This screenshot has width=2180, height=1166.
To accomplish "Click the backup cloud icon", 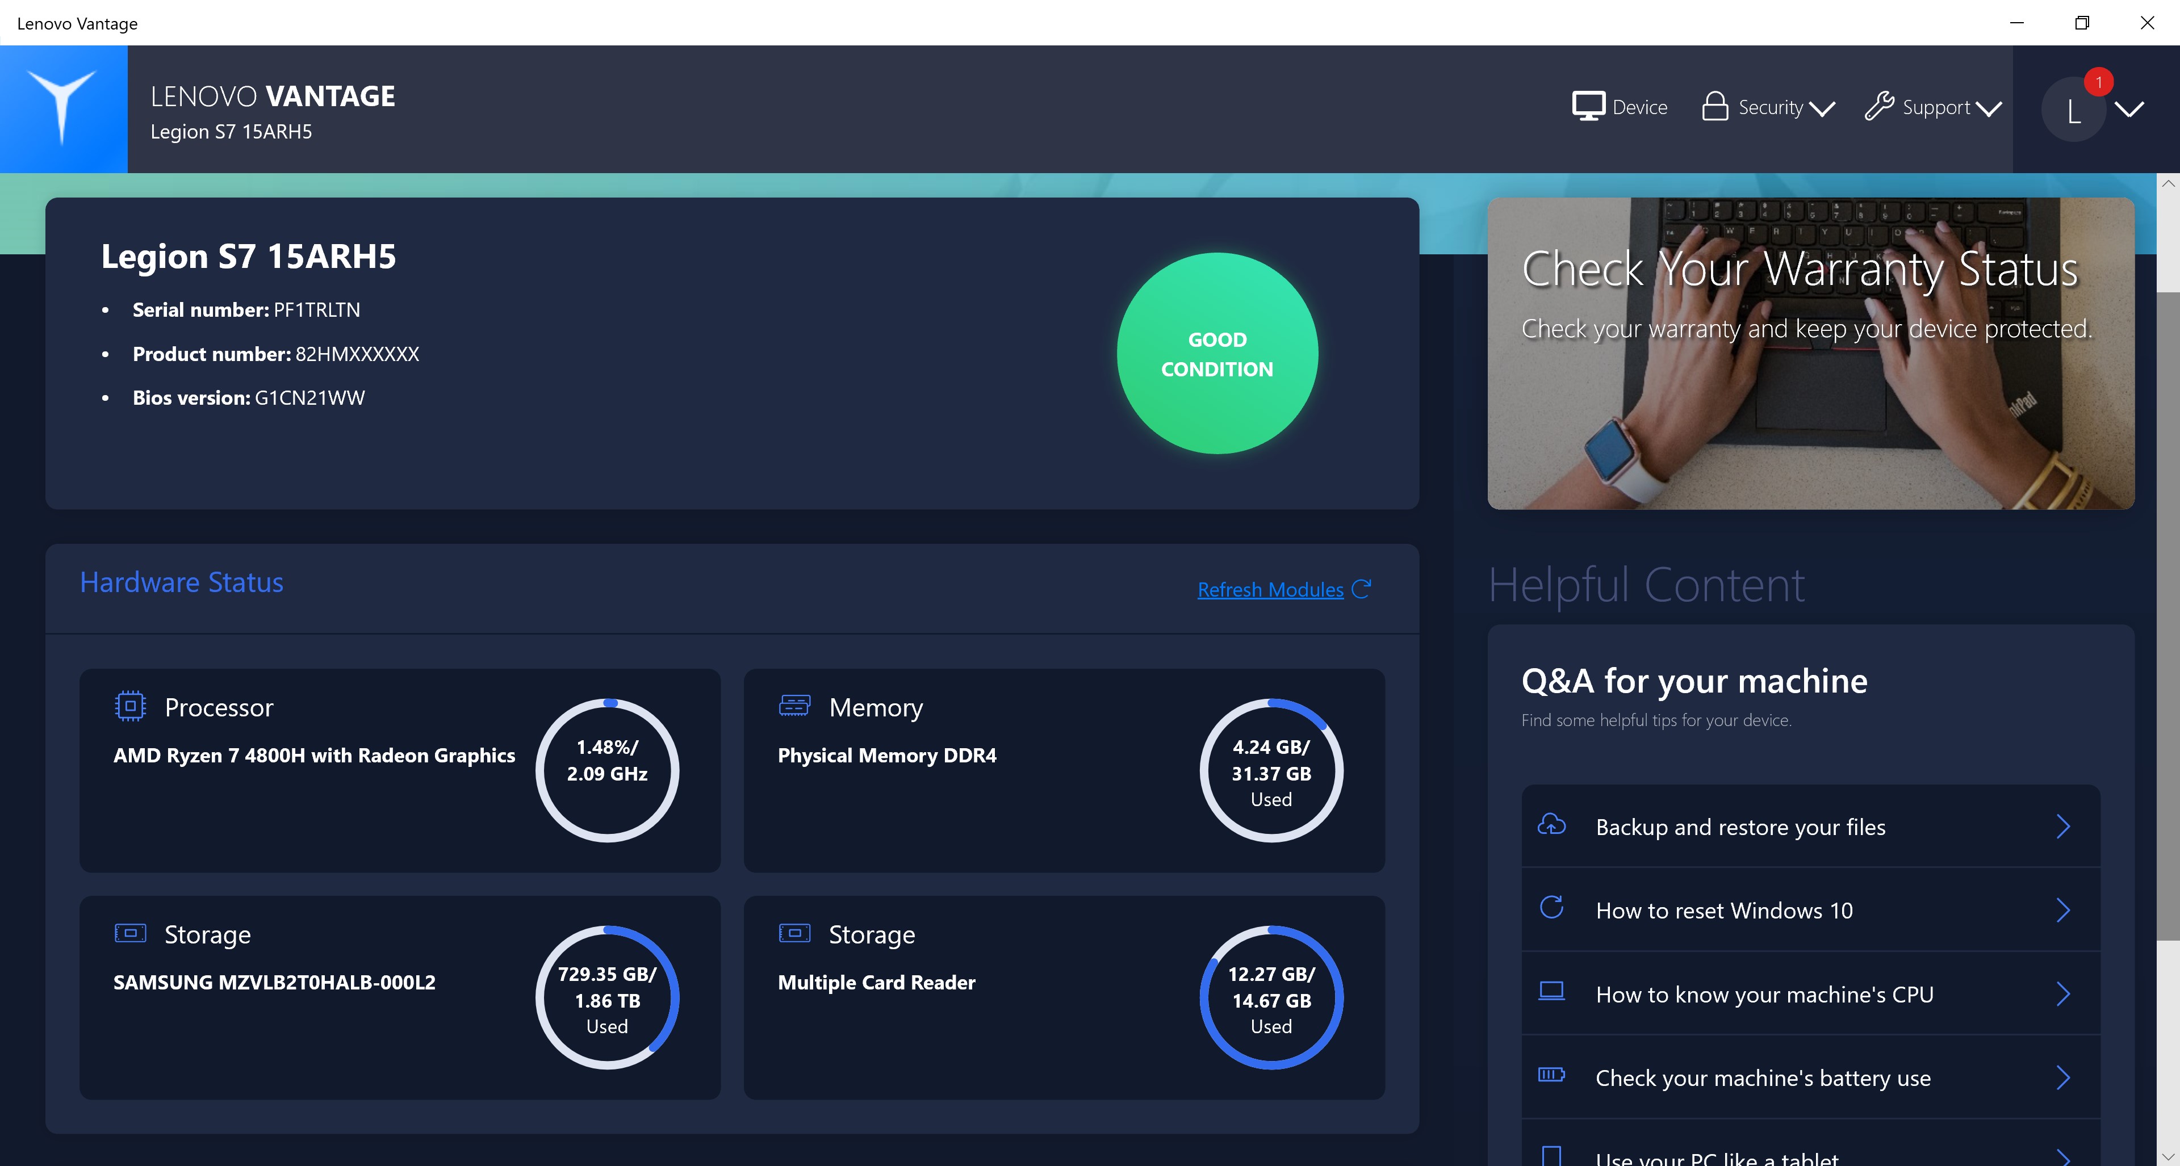I will click(x=1551, y=824).
